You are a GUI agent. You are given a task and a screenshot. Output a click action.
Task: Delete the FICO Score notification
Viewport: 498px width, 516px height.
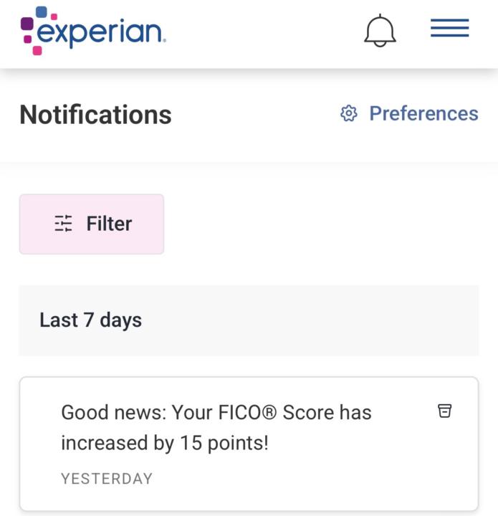point(445,411)
